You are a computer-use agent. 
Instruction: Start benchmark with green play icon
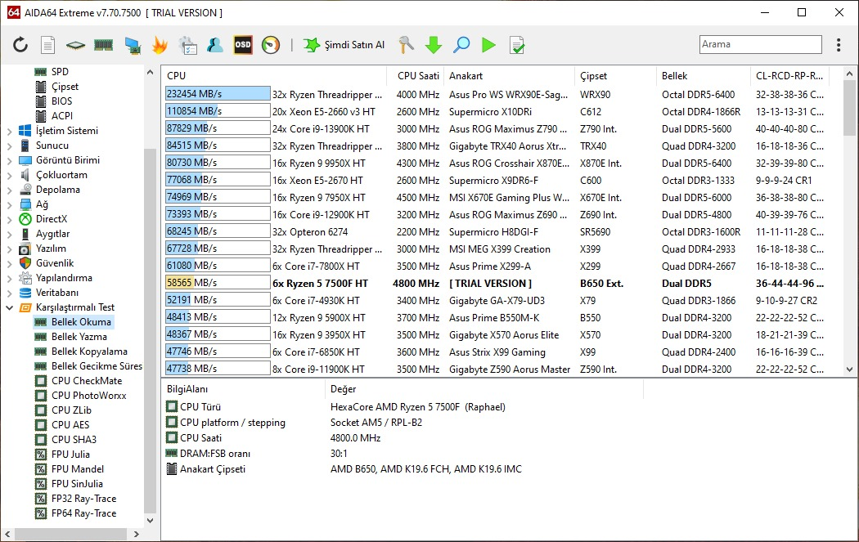(488, 45)
